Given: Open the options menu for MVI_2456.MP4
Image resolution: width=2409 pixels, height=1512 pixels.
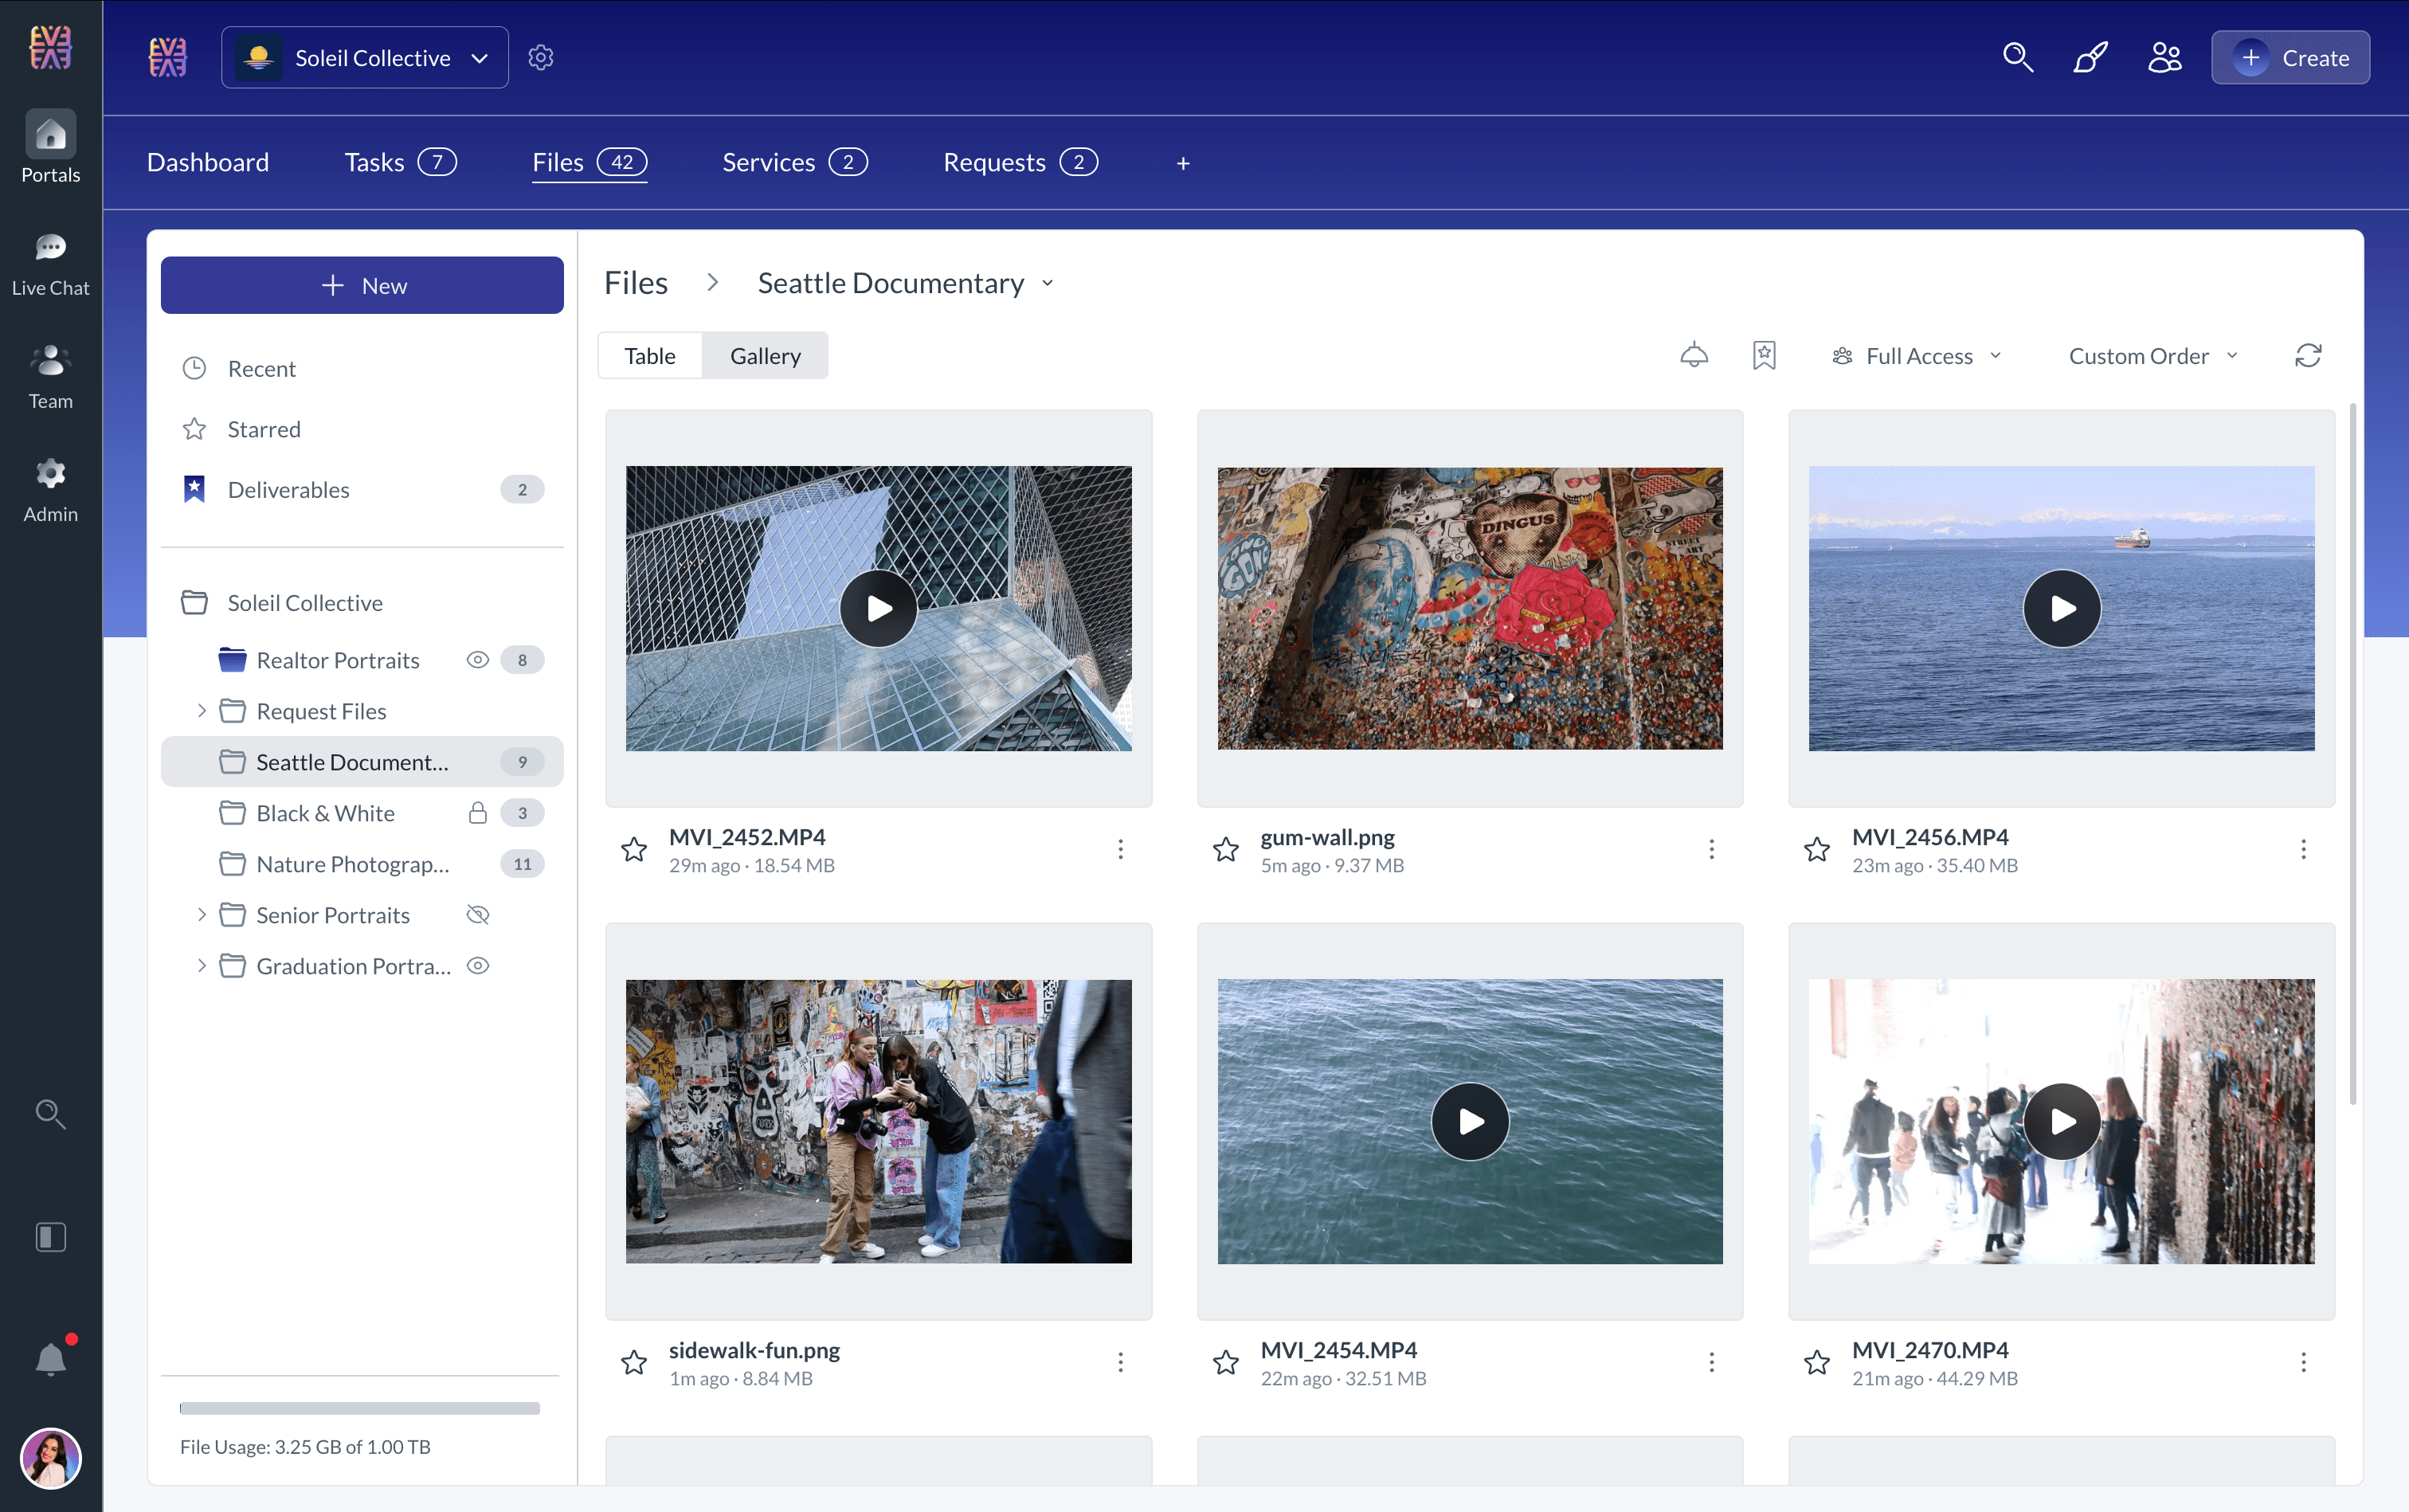Looking at the screenshot, I should point(2303,849).
